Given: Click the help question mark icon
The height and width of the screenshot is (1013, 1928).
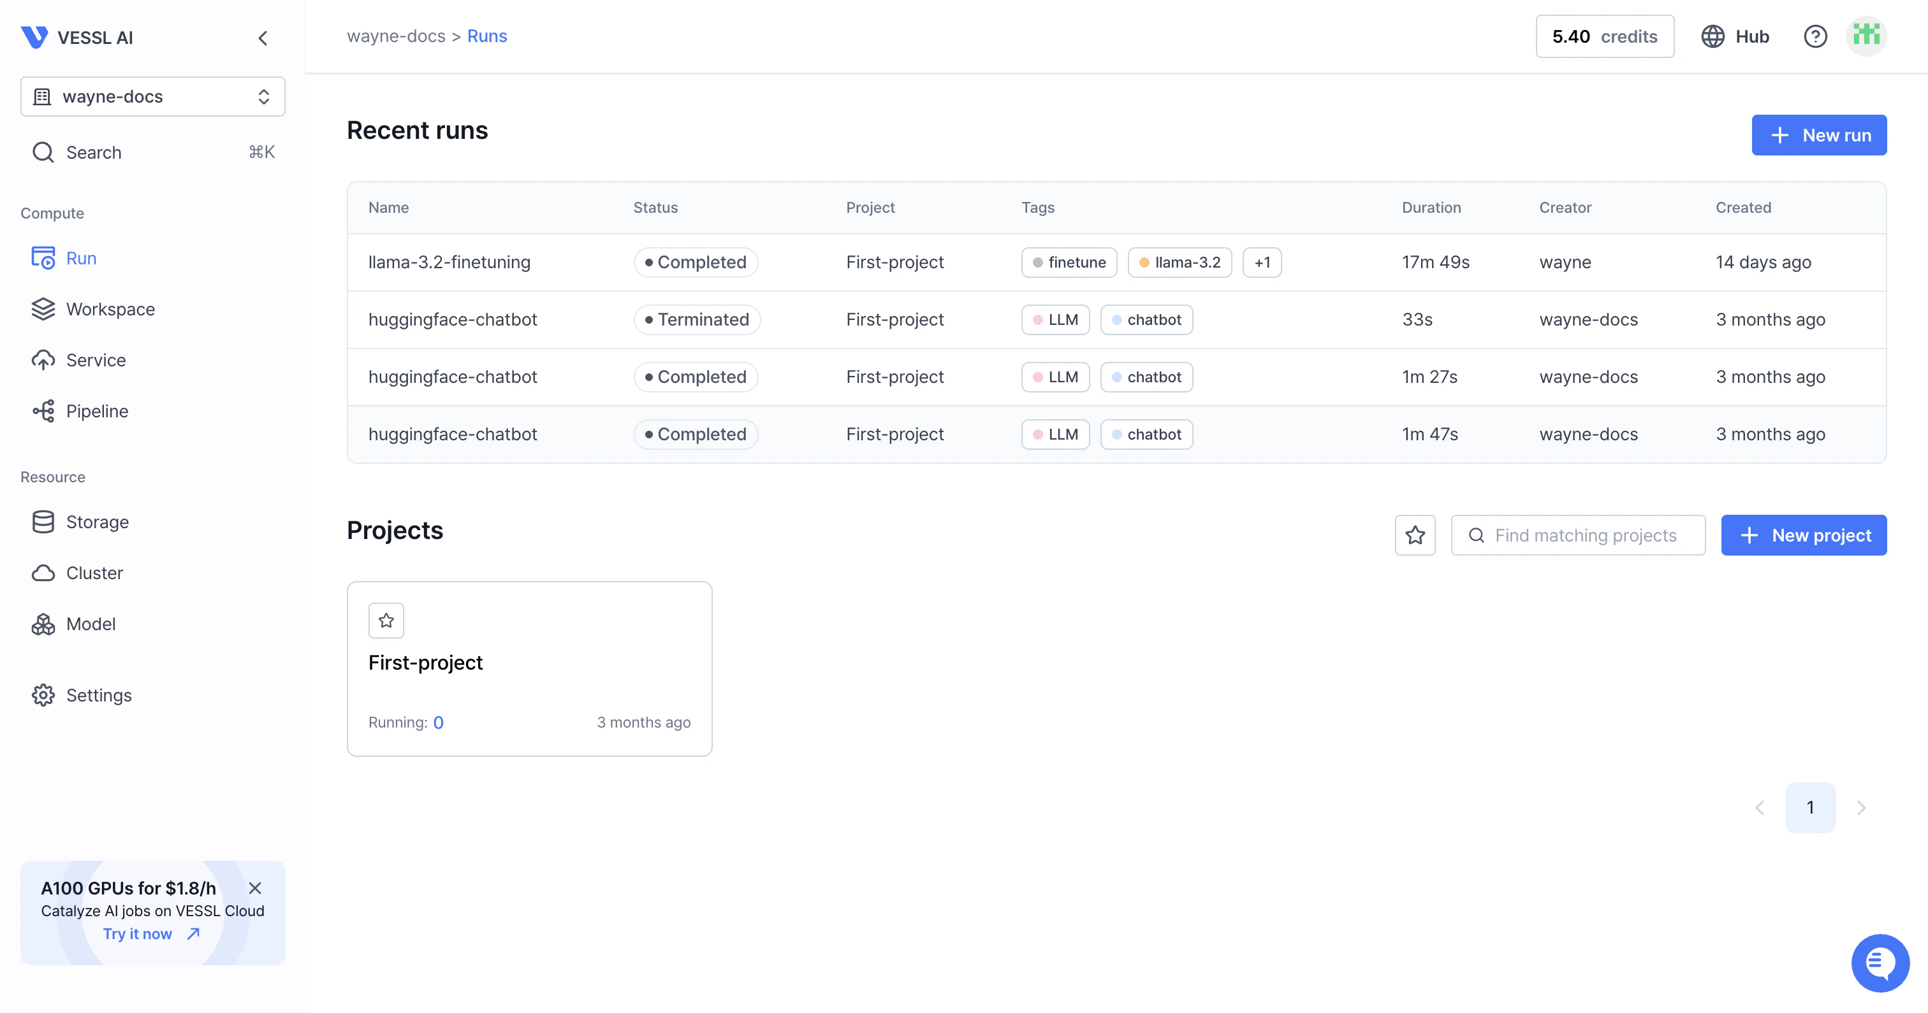Looking at the screenshot, I should pyautogui.click(x=1815, y=36).
